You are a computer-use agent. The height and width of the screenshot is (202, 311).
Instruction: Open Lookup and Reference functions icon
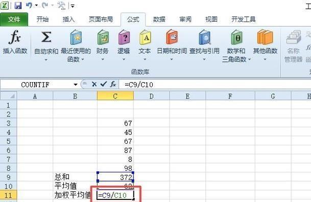pos(204,37)
